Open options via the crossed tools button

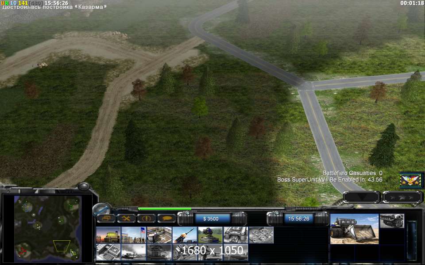[126, 218]
